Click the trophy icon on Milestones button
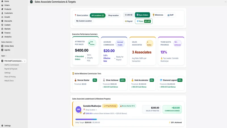This screenshot has height=128, width=227. (x=154, y=15)
